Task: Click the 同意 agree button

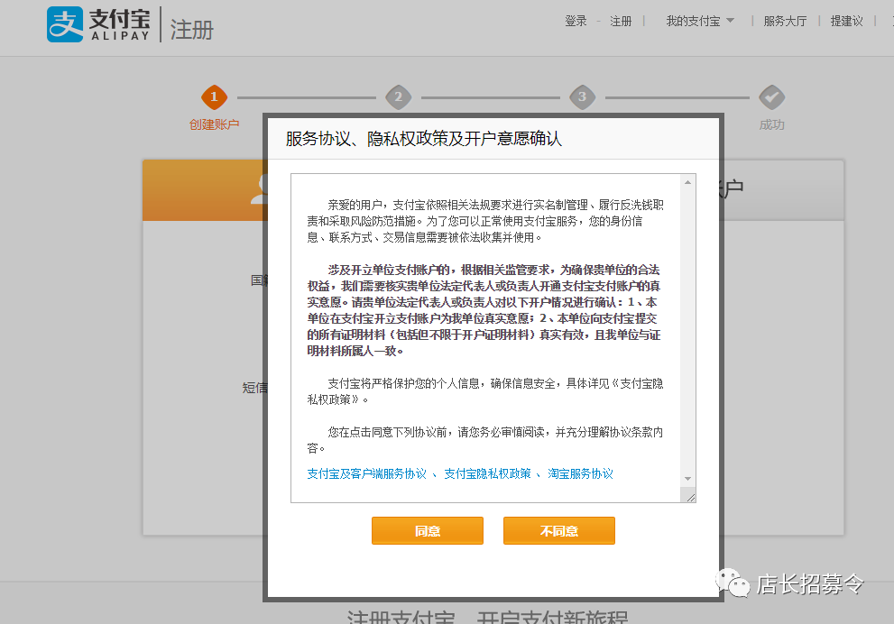Action: click(x=428, y=530)
